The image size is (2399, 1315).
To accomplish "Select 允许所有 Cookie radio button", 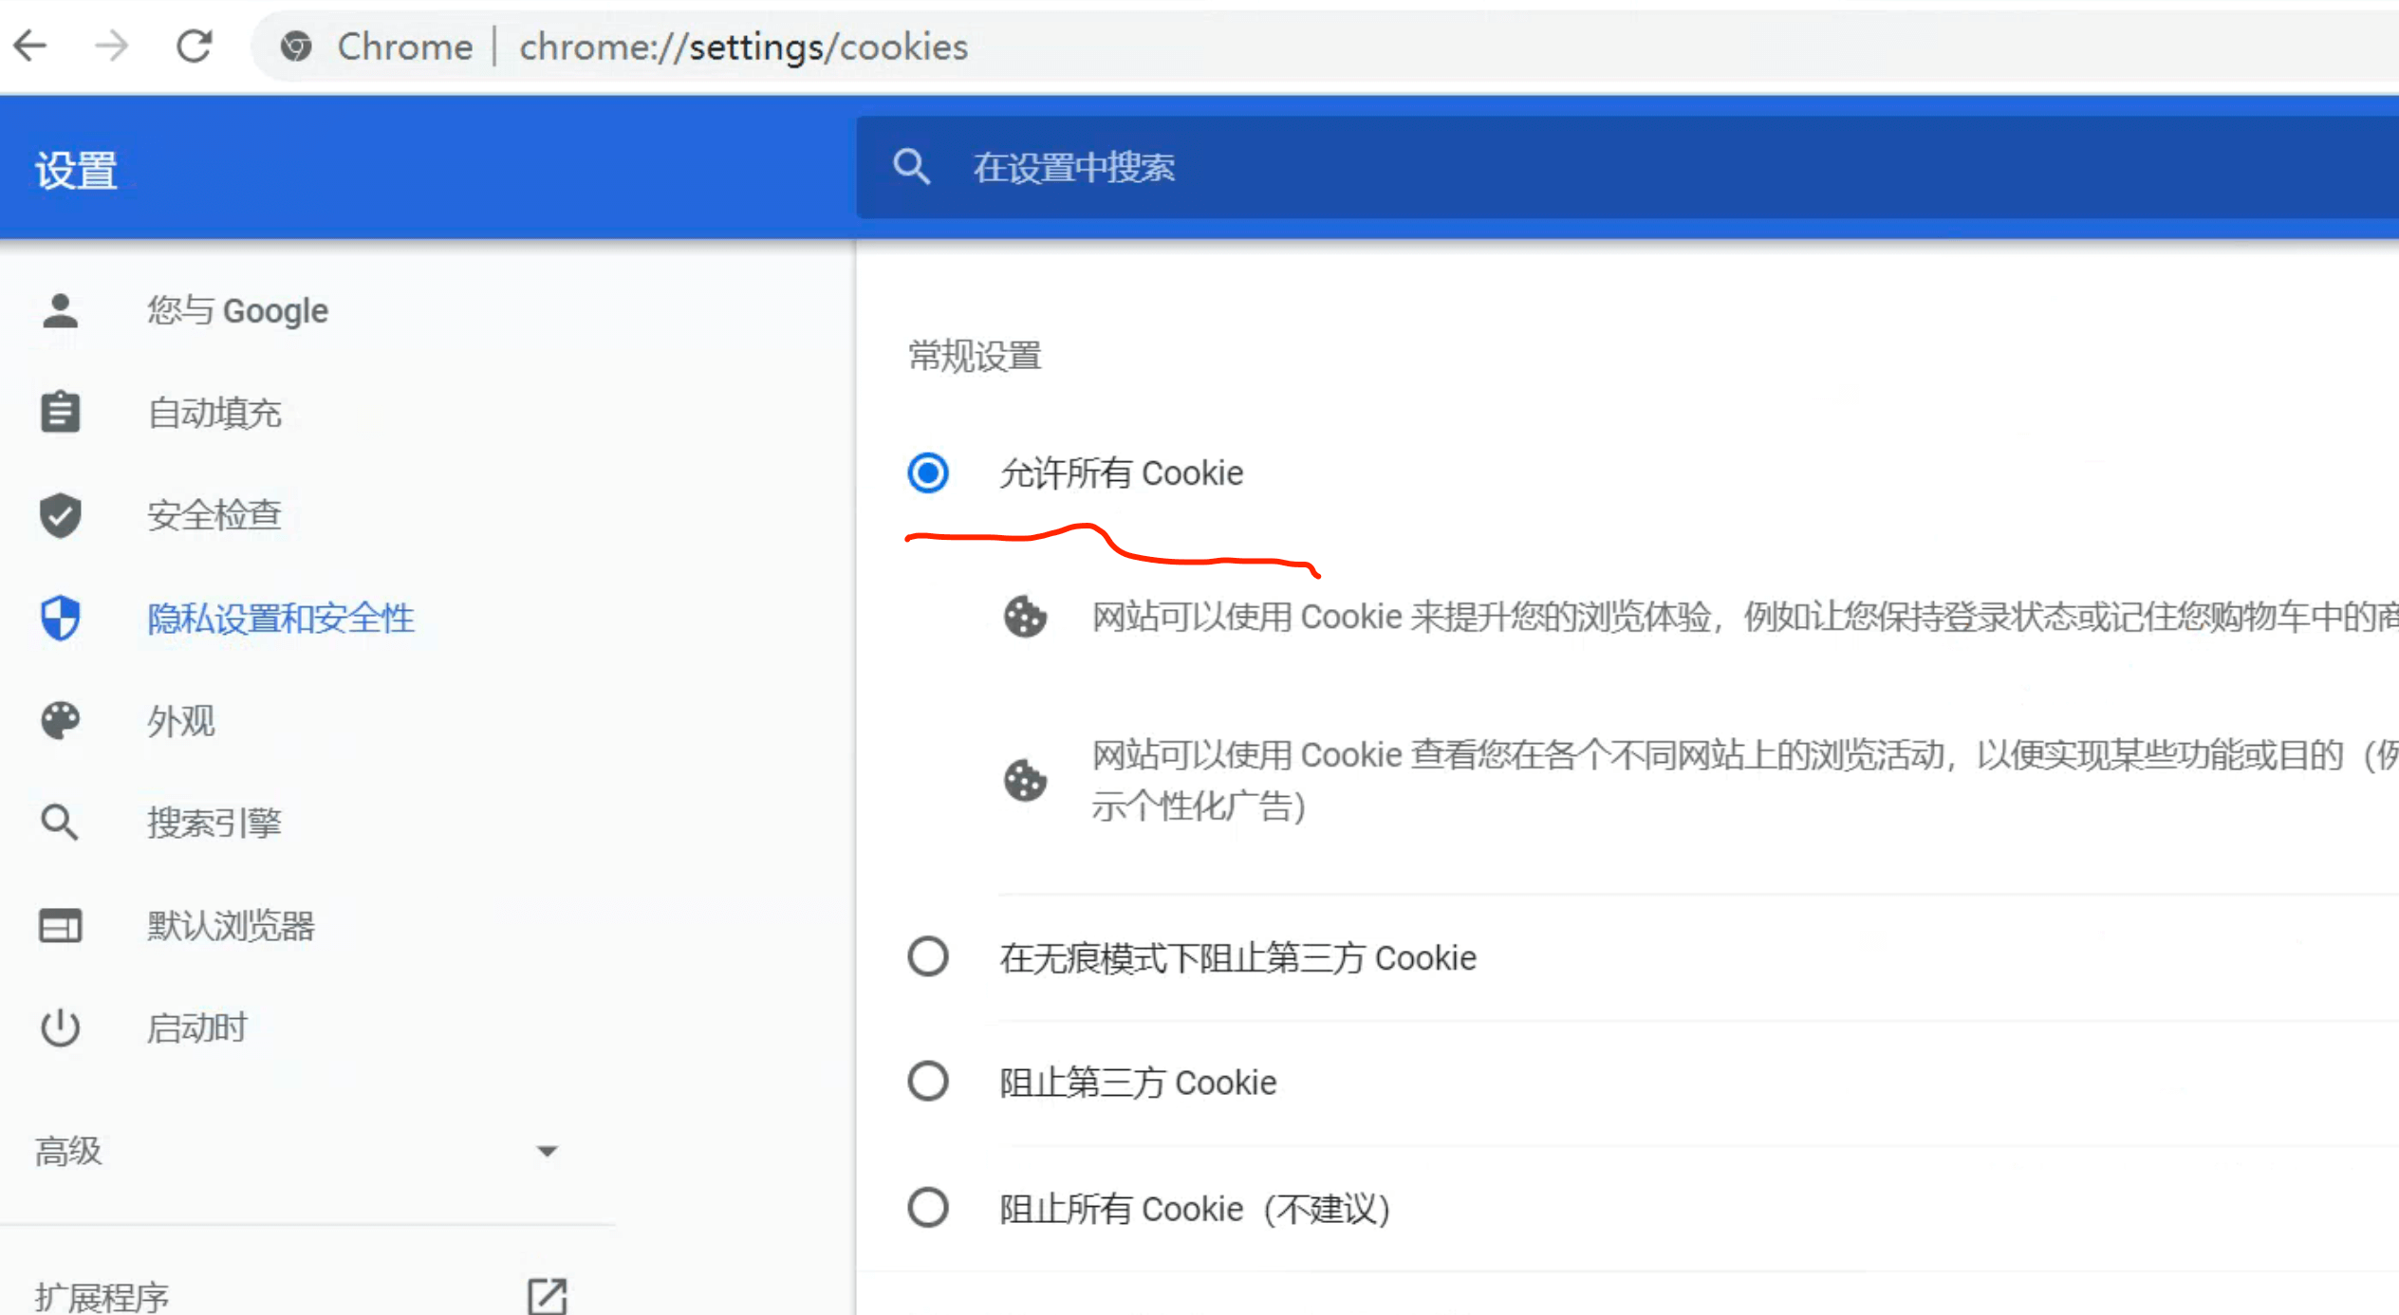I will tap(927, 472).
